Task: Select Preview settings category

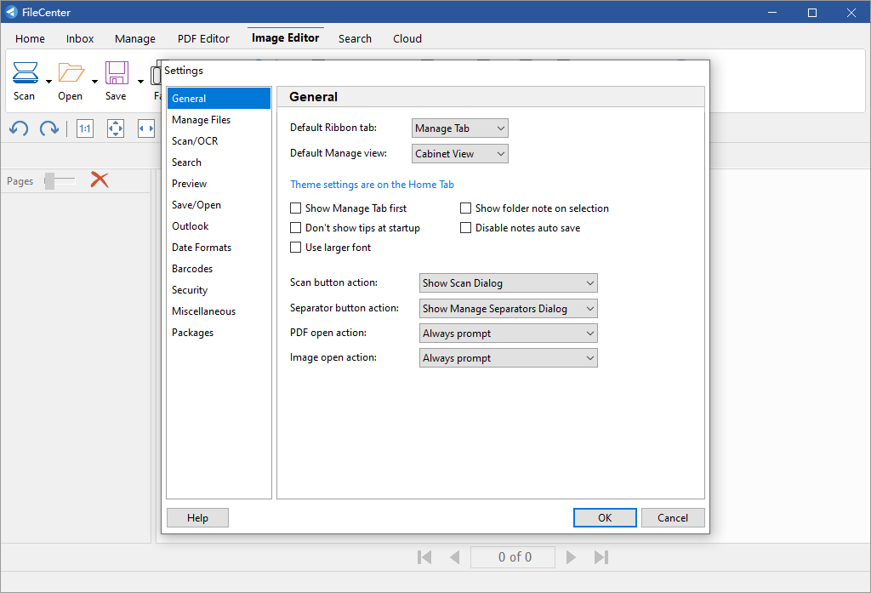Action: click(x=219, y=184)
